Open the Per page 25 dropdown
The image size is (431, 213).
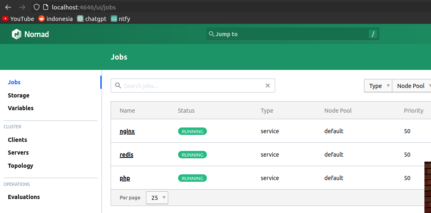click(157, 198)
